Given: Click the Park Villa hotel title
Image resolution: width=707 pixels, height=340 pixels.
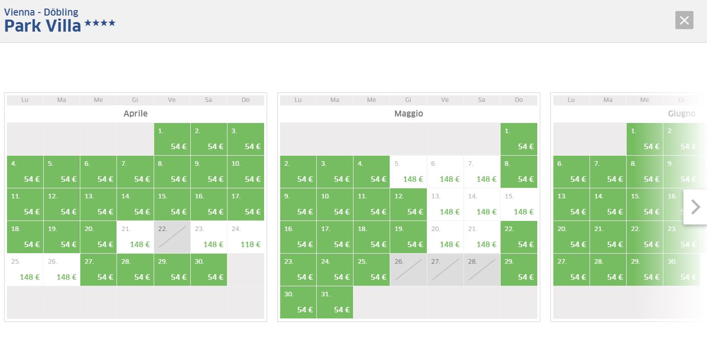Looking at the screenshot, I should pos(43,26).
